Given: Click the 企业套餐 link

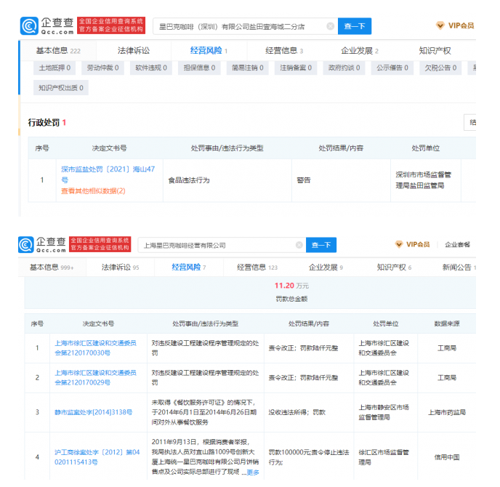Looking at the screenshot, I should [457, 244].
